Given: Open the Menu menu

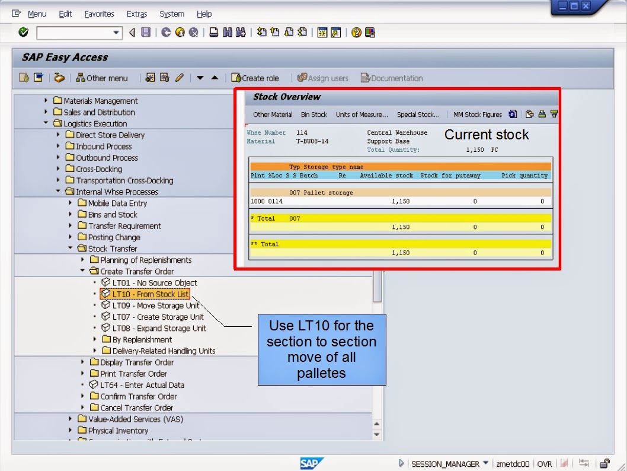Looking at the screenshot, I should [37, 14].
